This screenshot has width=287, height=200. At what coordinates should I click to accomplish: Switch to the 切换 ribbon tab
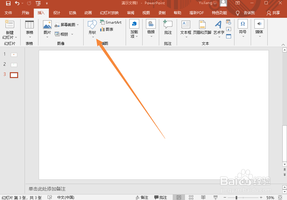73,13
